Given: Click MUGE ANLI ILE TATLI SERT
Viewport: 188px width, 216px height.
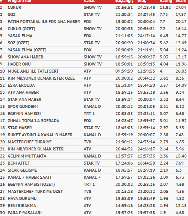Looking at the screenshot, I should click(33, 71).
